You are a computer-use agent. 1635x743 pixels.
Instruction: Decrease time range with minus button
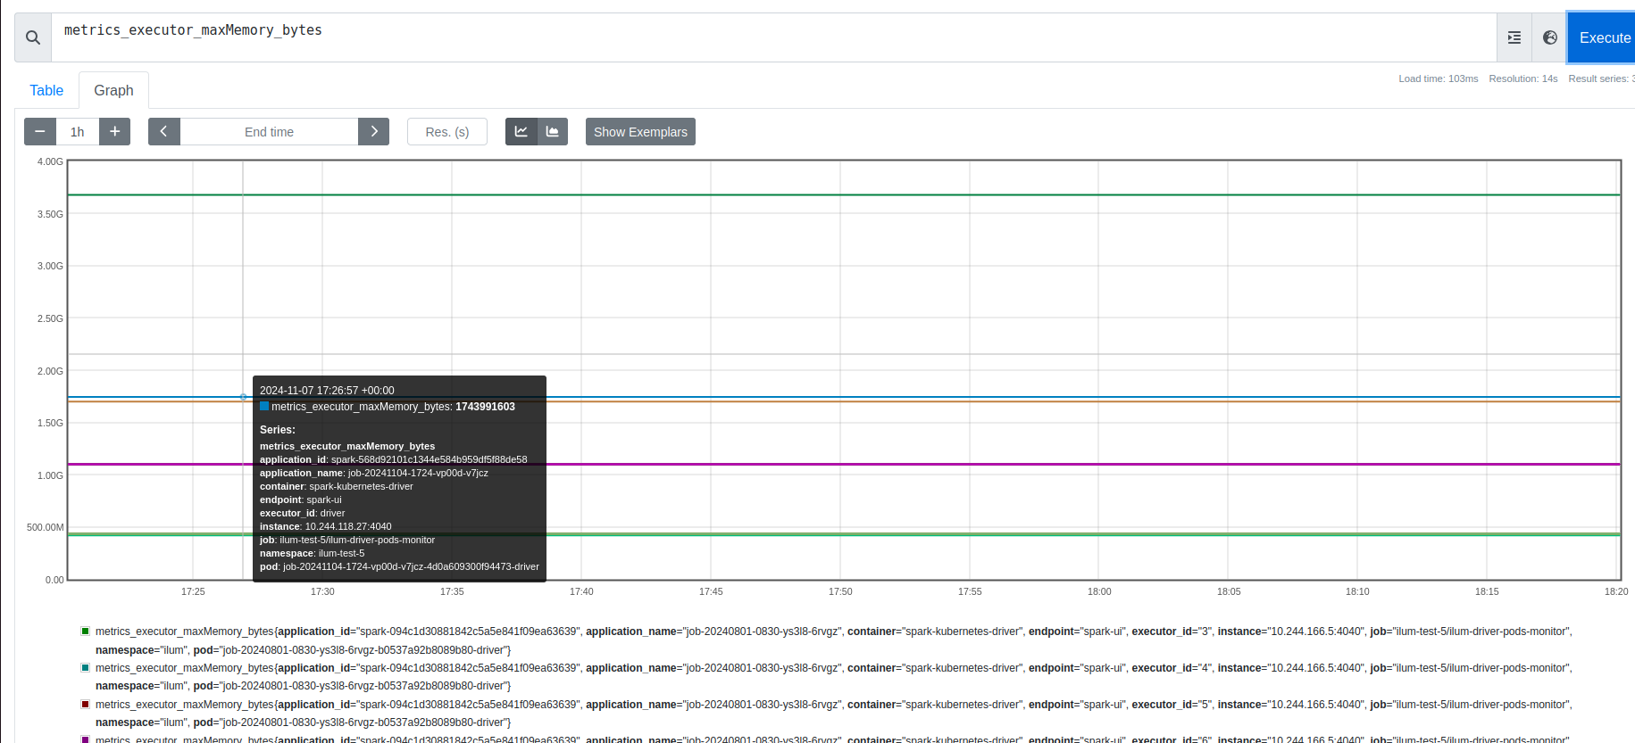point(40,132)
